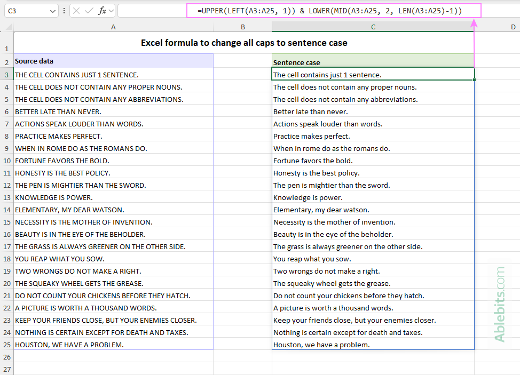Select cell 'KNOWLEDGE IS POWER.'

(113, 197)
